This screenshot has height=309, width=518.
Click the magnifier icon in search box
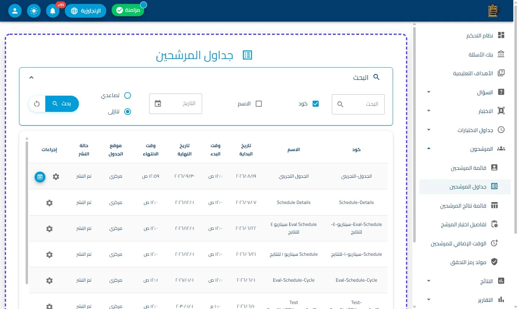(340, 104)
